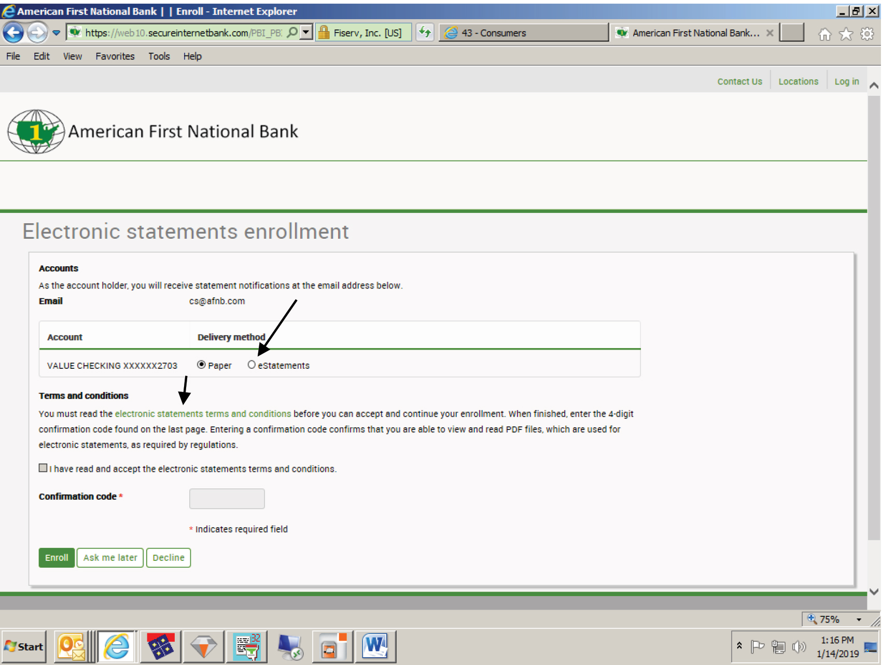
Task: Click the Fiserv, Inc. [US] certificate label
Action: pyautogui.click(x=368, y=33)
